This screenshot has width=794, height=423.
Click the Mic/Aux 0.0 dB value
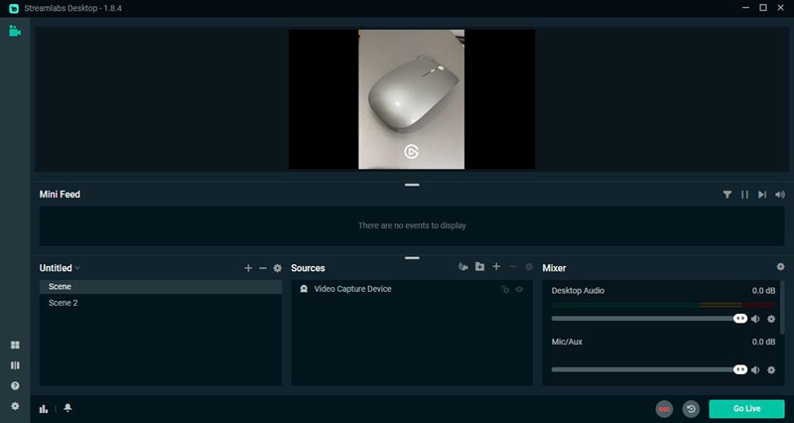point(763,342)
